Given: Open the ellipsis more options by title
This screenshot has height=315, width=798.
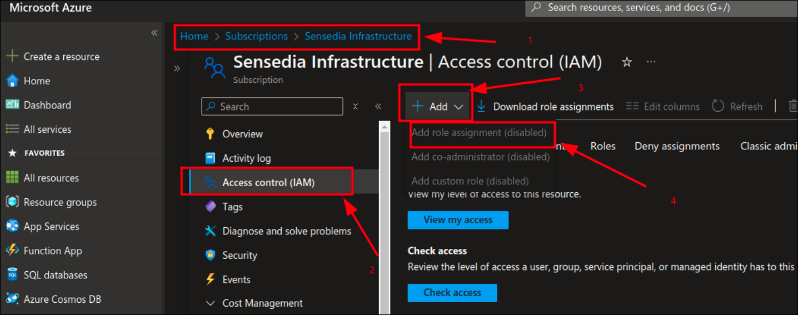Looking at the screenshot, I should [651, 62].
